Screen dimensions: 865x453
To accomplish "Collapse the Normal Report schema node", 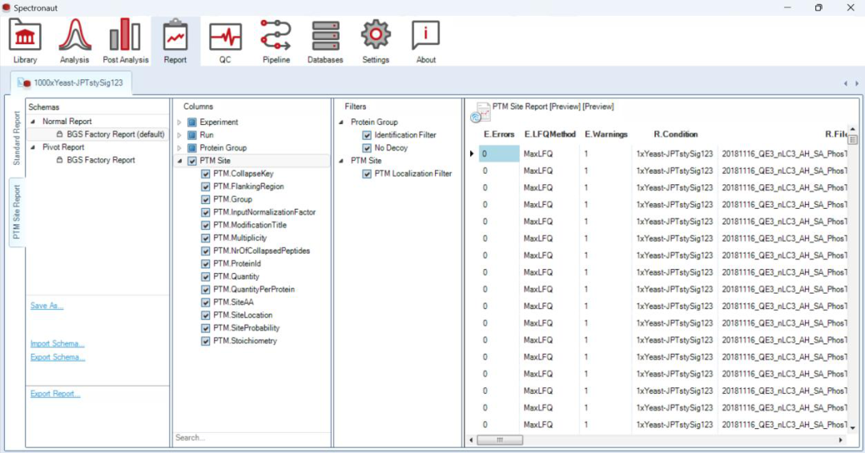I will [x=33, y=121].
